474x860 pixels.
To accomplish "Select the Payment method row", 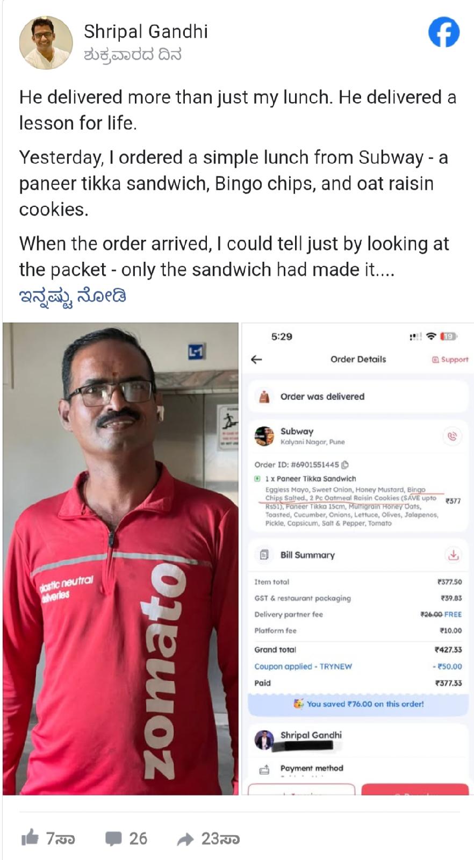I will tap(358, 769).
